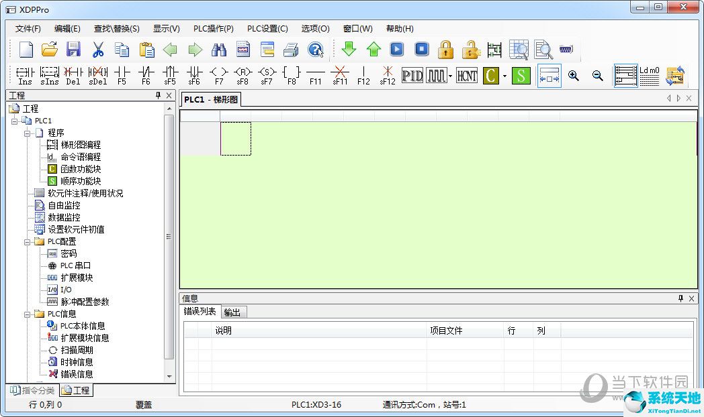
Task: Click the open padlock unlock icon
Action: tap(470, 49)
